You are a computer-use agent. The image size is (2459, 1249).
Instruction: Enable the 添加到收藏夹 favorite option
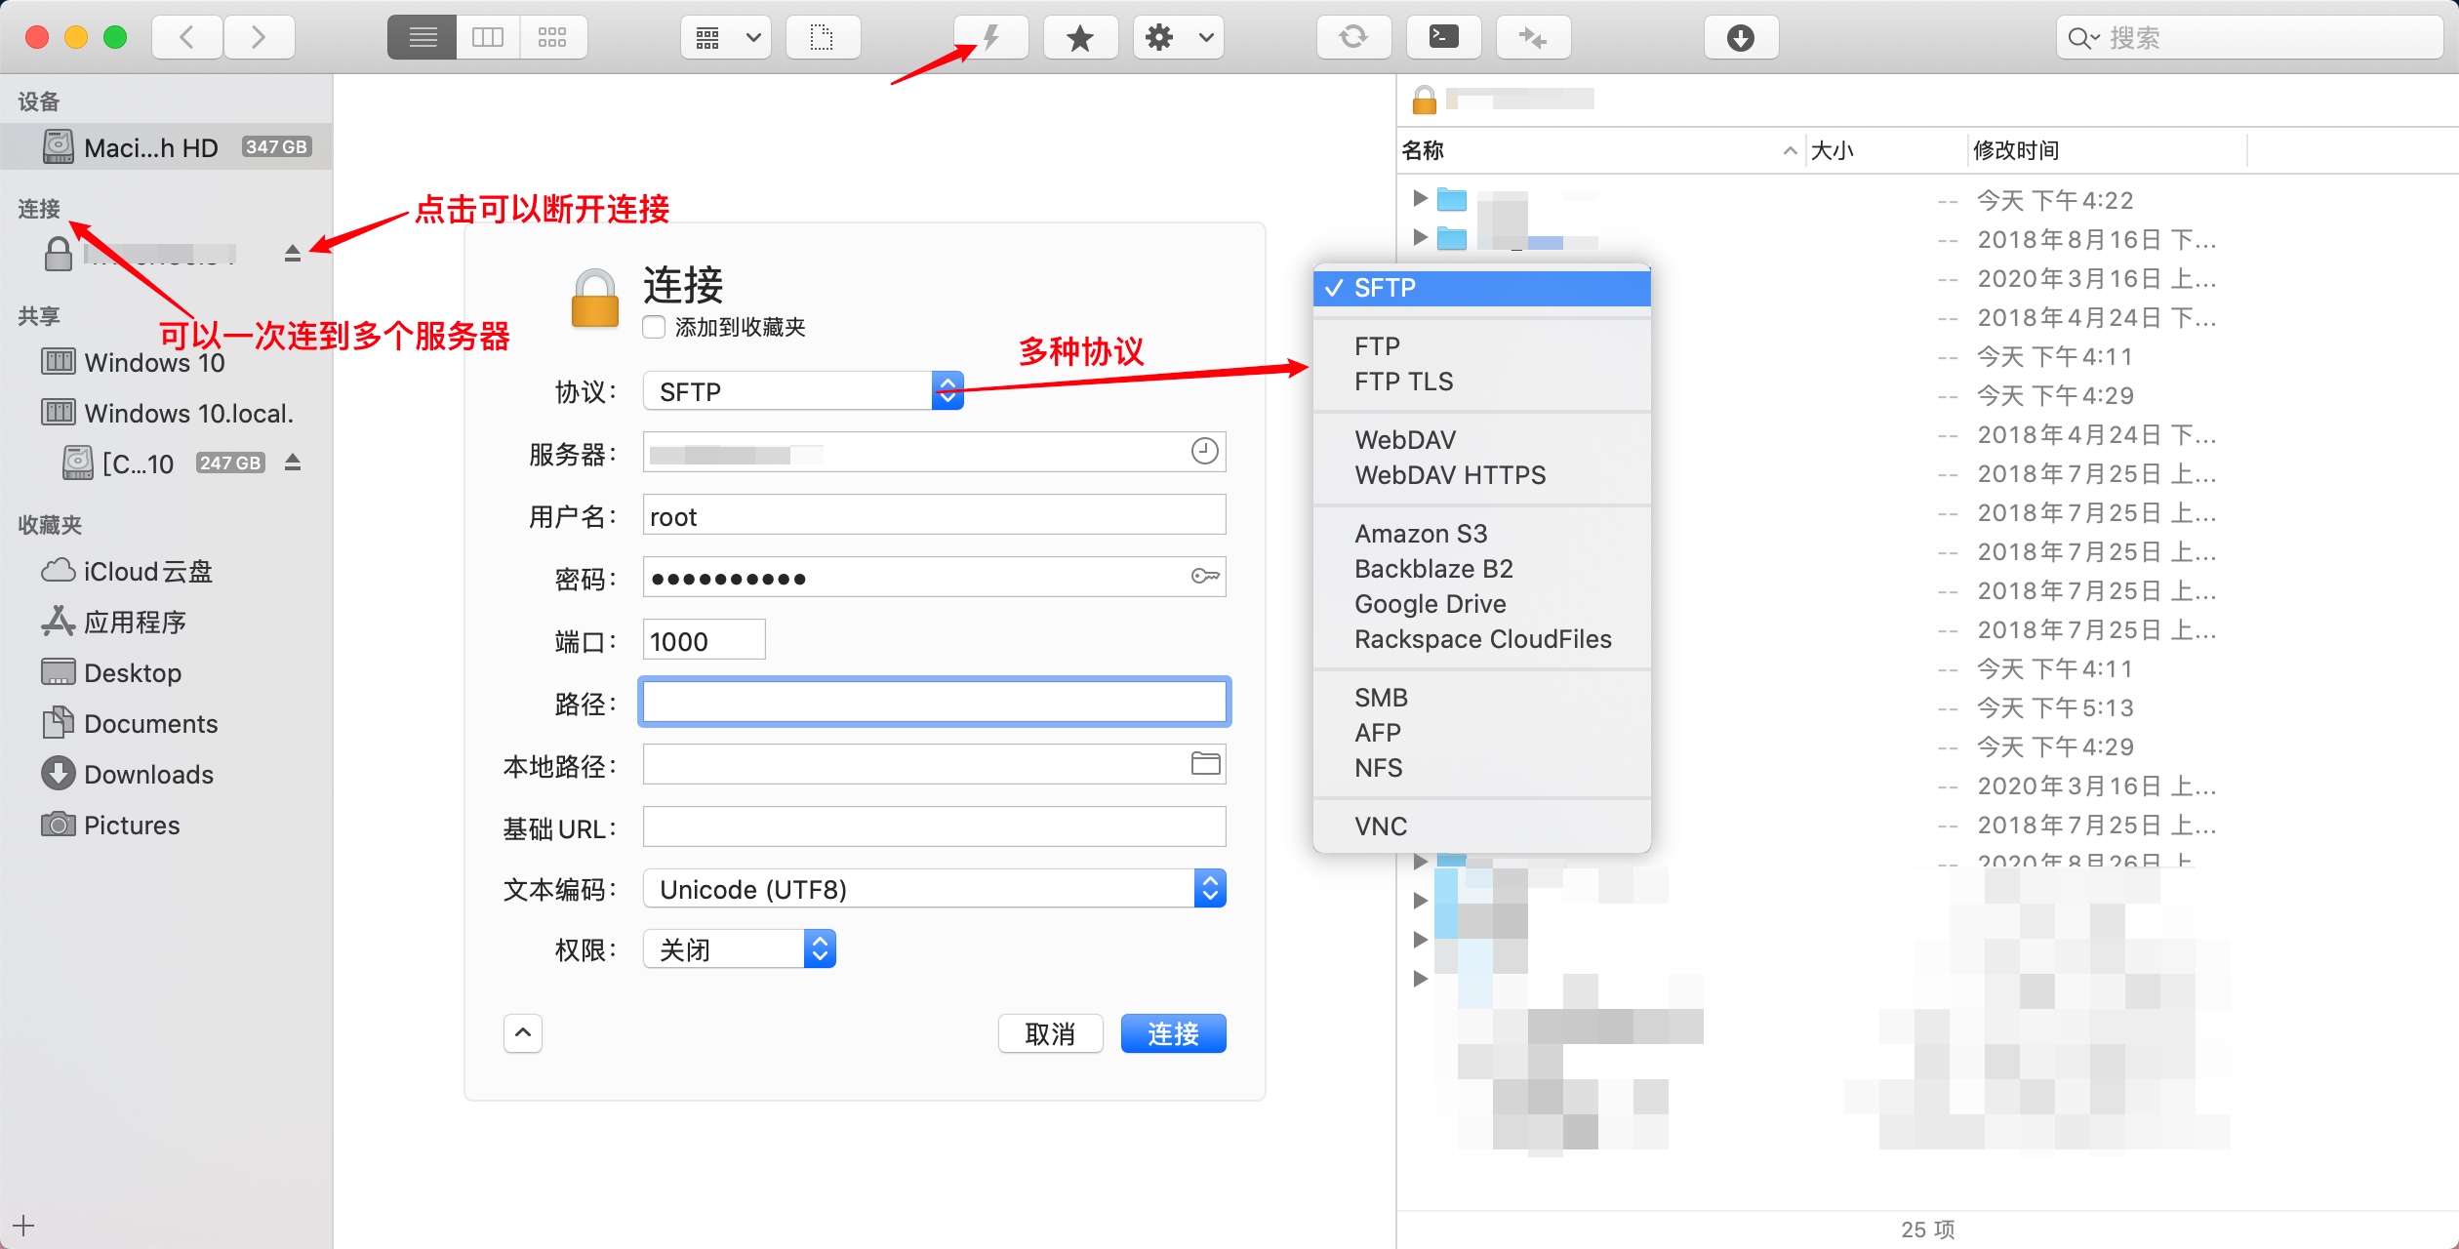[655, 330]
